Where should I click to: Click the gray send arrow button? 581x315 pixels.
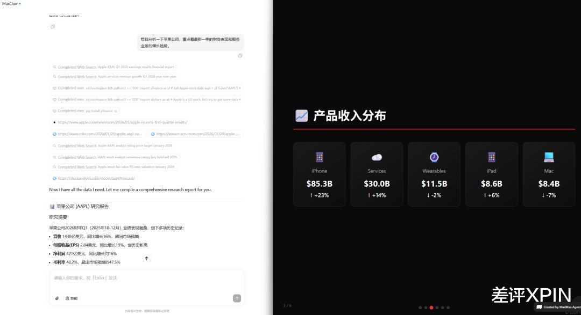(x=237, y=298)
